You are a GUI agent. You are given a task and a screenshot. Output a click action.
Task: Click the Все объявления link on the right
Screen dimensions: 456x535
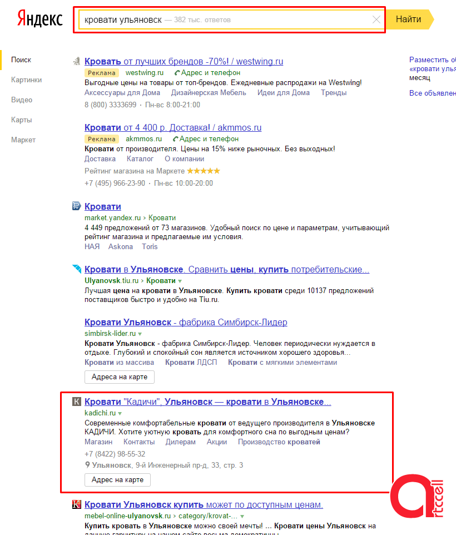tap(433, 93)
